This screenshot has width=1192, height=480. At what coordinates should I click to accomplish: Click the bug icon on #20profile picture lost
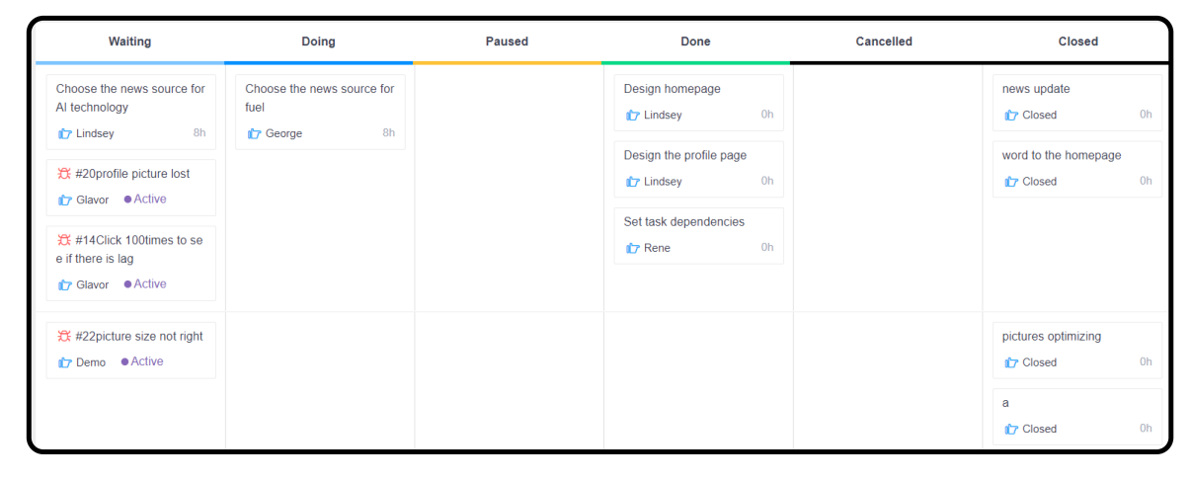tap(64, 174)
